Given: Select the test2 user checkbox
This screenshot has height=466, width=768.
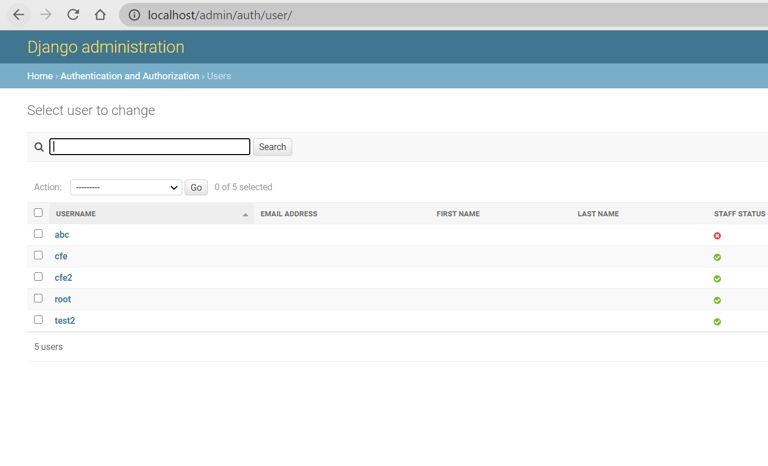Looking at the screenshot, I should tap(39, 319).
